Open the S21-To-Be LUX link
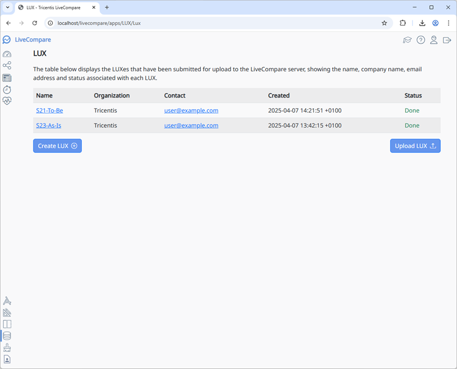This screenshot has height=369, width=457. 50,111
